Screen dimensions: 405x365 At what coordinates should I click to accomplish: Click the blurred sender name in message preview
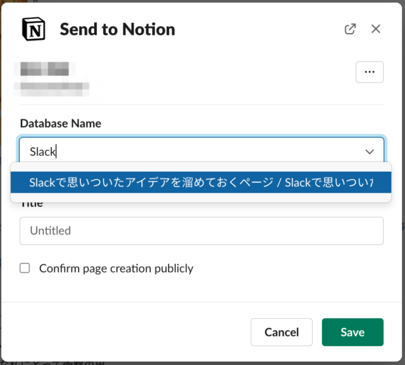(44, 68)
